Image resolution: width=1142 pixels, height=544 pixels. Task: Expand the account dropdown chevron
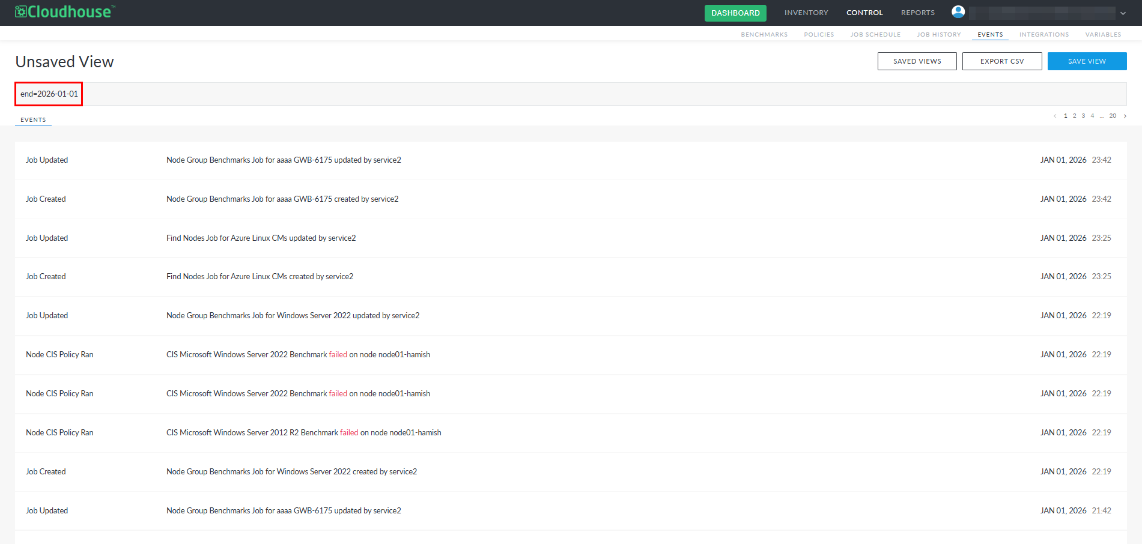[1123, 13]
